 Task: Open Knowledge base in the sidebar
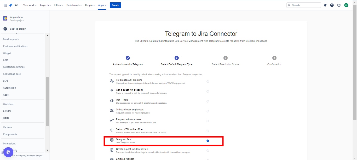[12, 74]
